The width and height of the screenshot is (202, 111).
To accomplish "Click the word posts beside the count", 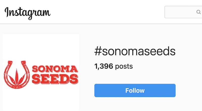I will click(x=124, y=66).
